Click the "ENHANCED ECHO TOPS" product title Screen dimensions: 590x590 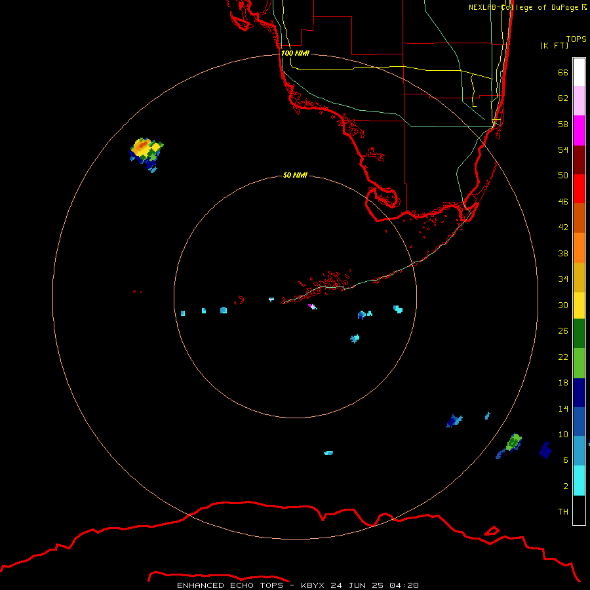pyautogui.click(x=230, y=585)
